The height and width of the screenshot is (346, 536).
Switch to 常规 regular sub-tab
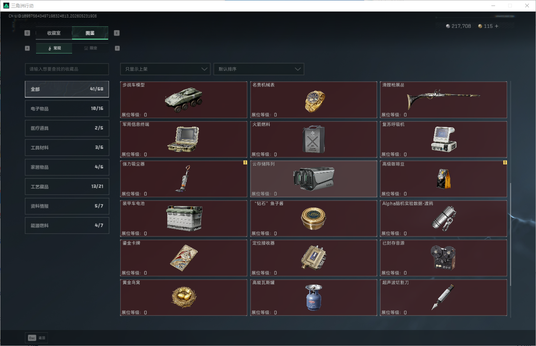coord(54,48)
